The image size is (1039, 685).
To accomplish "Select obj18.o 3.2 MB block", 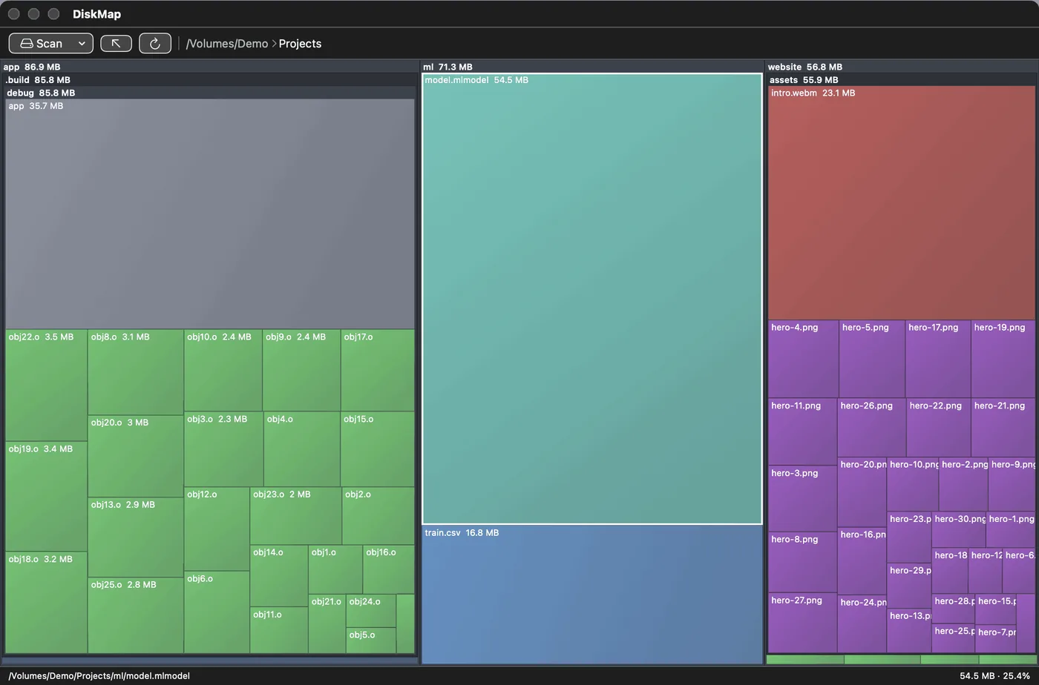I will pos(47,603).
